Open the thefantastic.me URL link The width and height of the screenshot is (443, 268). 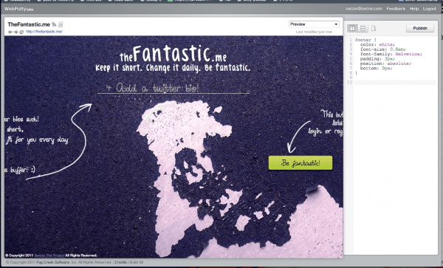[44, 32]
